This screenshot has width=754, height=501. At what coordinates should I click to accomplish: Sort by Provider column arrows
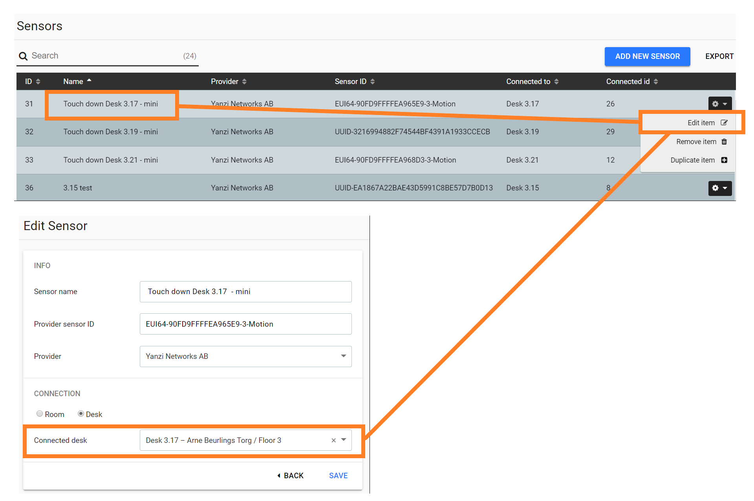(x=244, y=81)
